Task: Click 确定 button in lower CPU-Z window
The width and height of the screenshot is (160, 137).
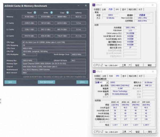Action: pyautogui.click(x=150, y=132)
